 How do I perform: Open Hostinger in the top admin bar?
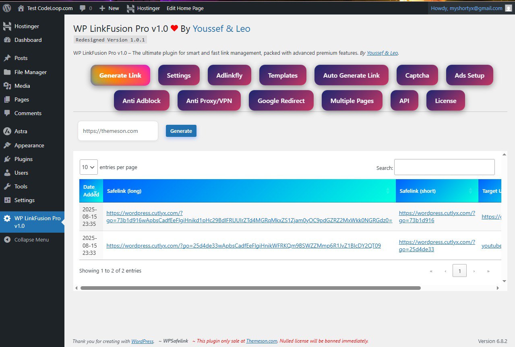tap(143, 8)
